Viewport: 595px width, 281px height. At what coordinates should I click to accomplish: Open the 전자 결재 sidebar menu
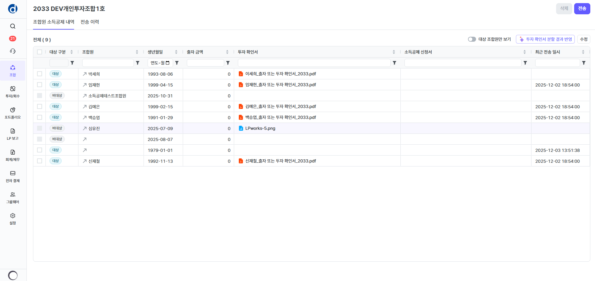point(13,176)
